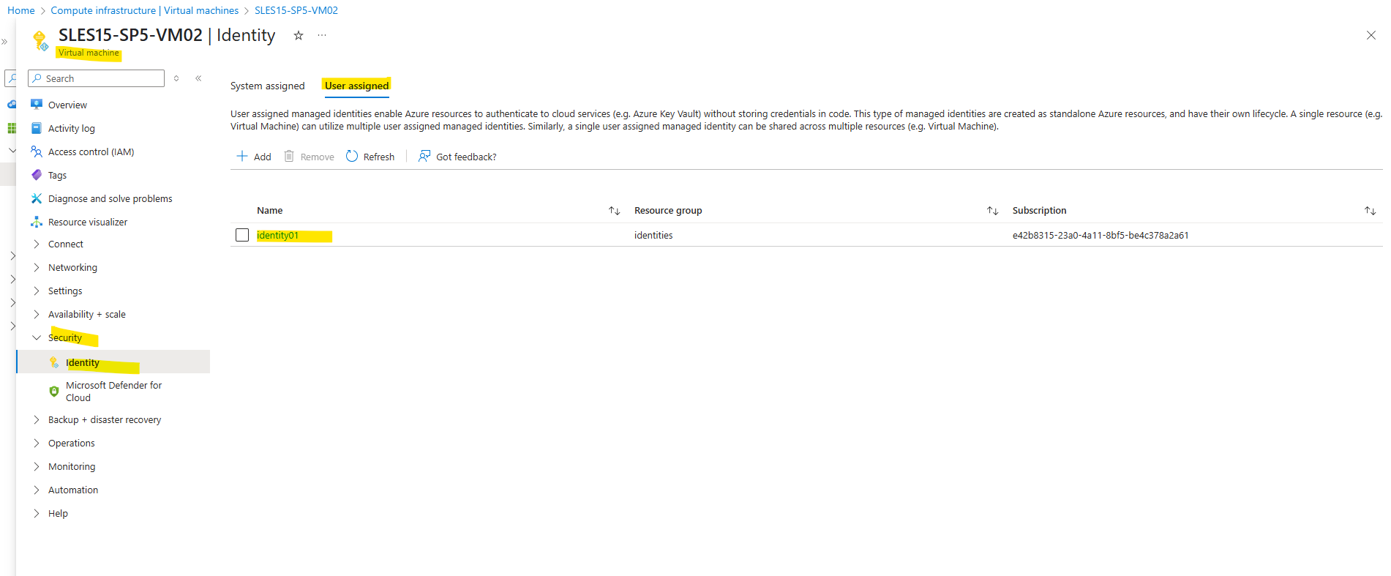
Task: Click subscription ID e42b8315-23a0-4a11-8bf5-be4c378a2a61
Action: pyautogui.click(x=1101, y=235)
